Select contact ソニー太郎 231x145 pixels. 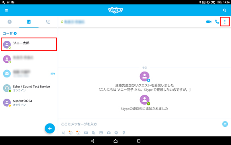[x=29, y=44]
